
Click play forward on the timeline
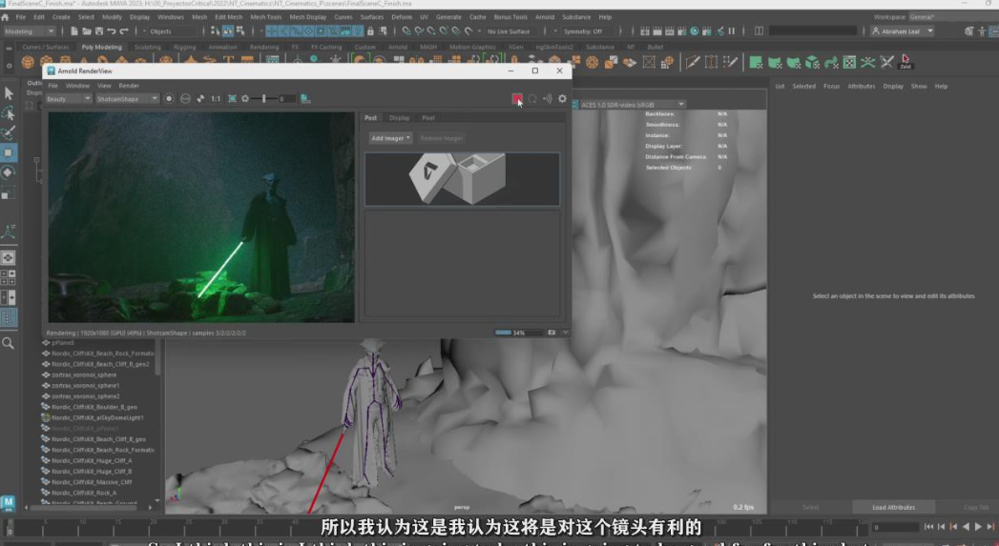978,527
